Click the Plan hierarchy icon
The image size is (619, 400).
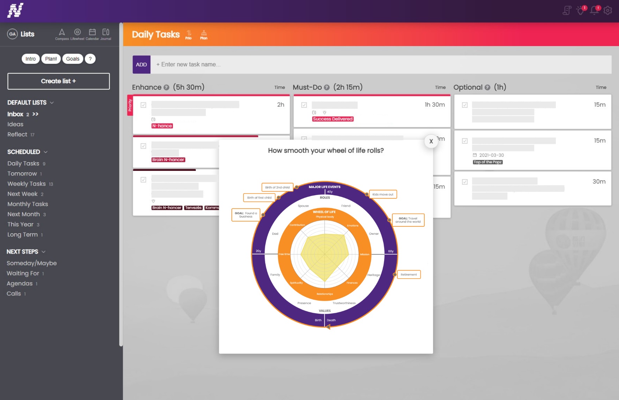tap(204, 35)
